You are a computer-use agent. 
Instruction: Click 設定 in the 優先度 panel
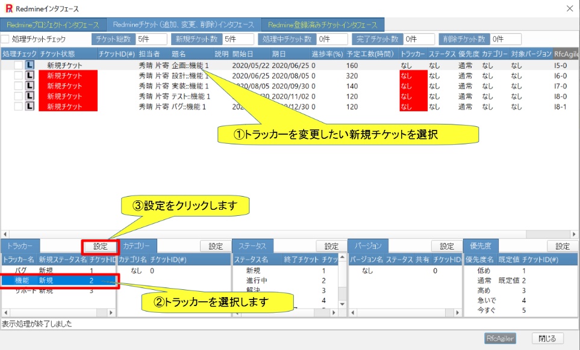pyautogui.click(x=563, y=246)
